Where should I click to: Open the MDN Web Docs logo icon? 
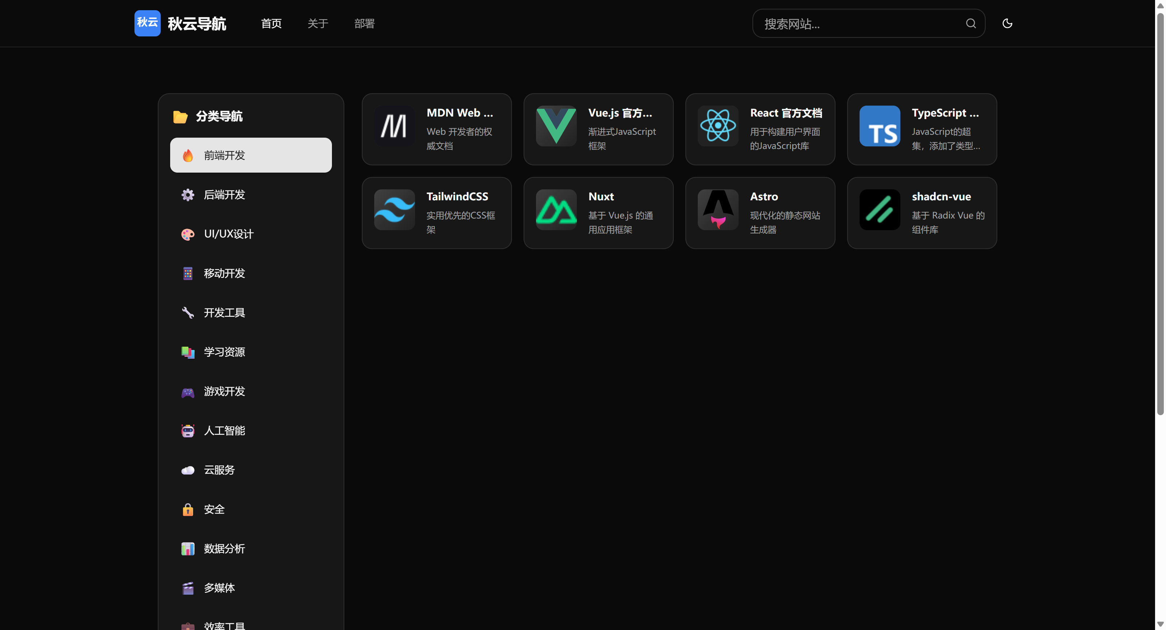(x=394, y=126)
